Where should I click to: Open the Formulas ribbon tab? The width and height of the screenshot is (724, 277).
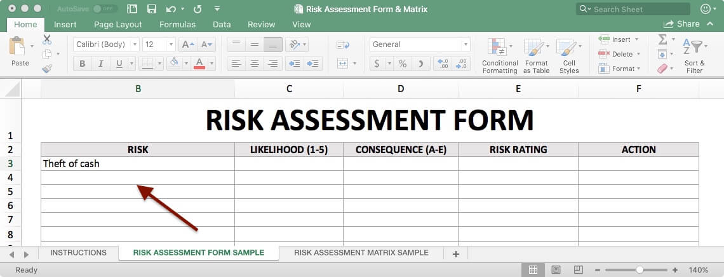(x=177, y=25)
